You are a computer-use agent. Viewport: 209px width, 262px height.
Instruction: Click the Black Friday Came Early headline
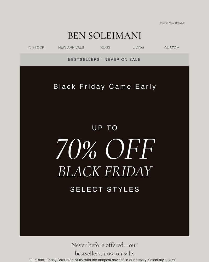click(x=105, y=86)
